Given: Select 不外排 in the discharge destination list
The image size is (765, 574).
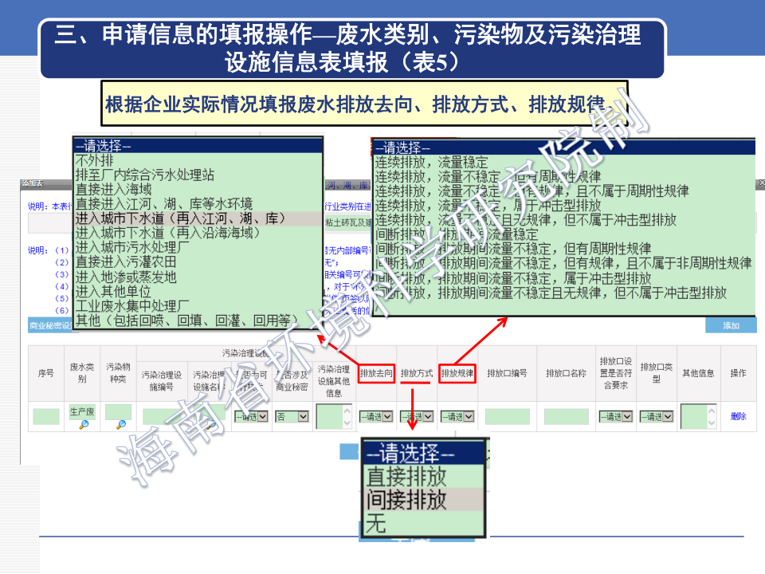Looking at the screenshot, I should click(x=198, y=160).
